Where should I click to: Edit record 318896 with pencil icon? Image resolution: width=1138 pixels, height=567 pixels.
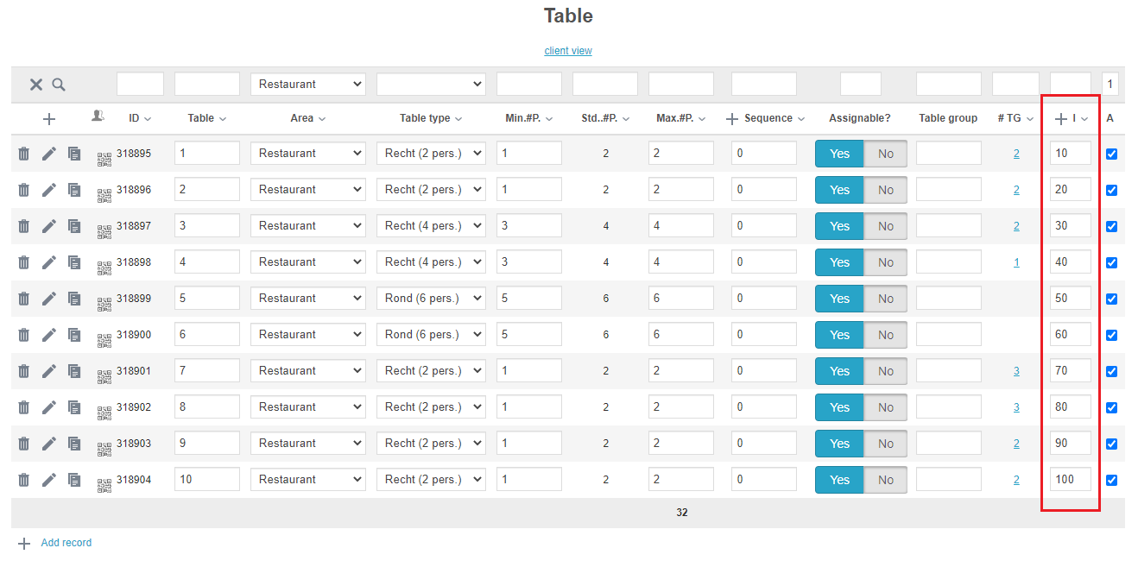coord(49,190)
